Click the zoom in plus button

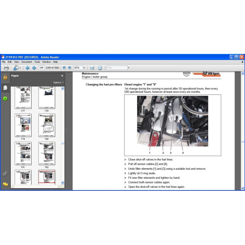pos(70,68)
